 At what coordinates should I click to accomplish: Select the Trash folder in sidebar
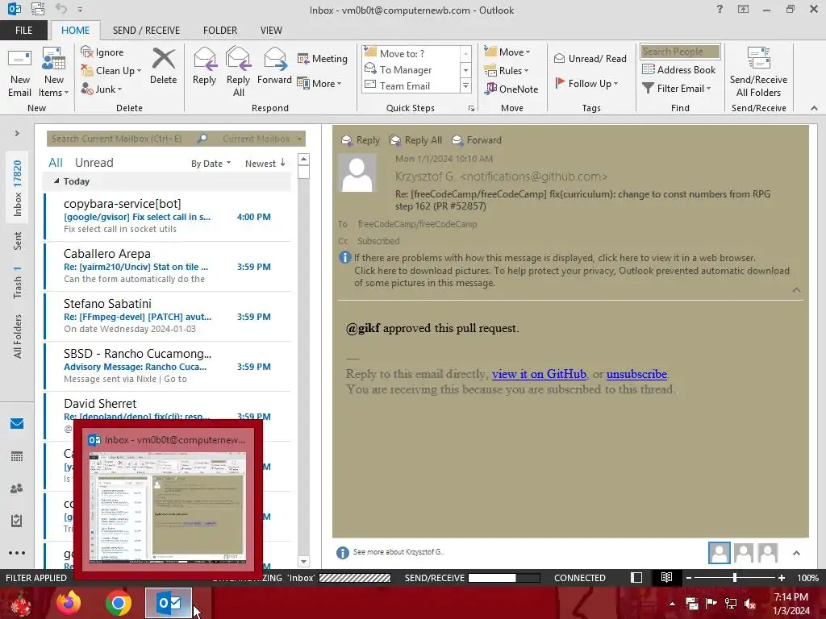point(18,283)
